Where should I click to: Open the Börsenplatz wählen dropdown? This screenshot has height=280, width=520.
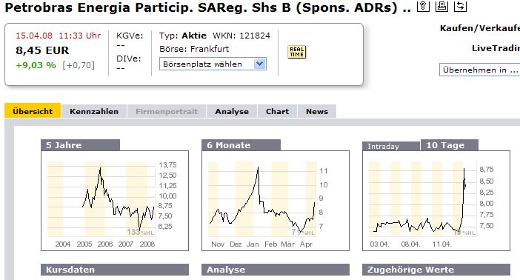pyautogui.click(x=213, y=64)
